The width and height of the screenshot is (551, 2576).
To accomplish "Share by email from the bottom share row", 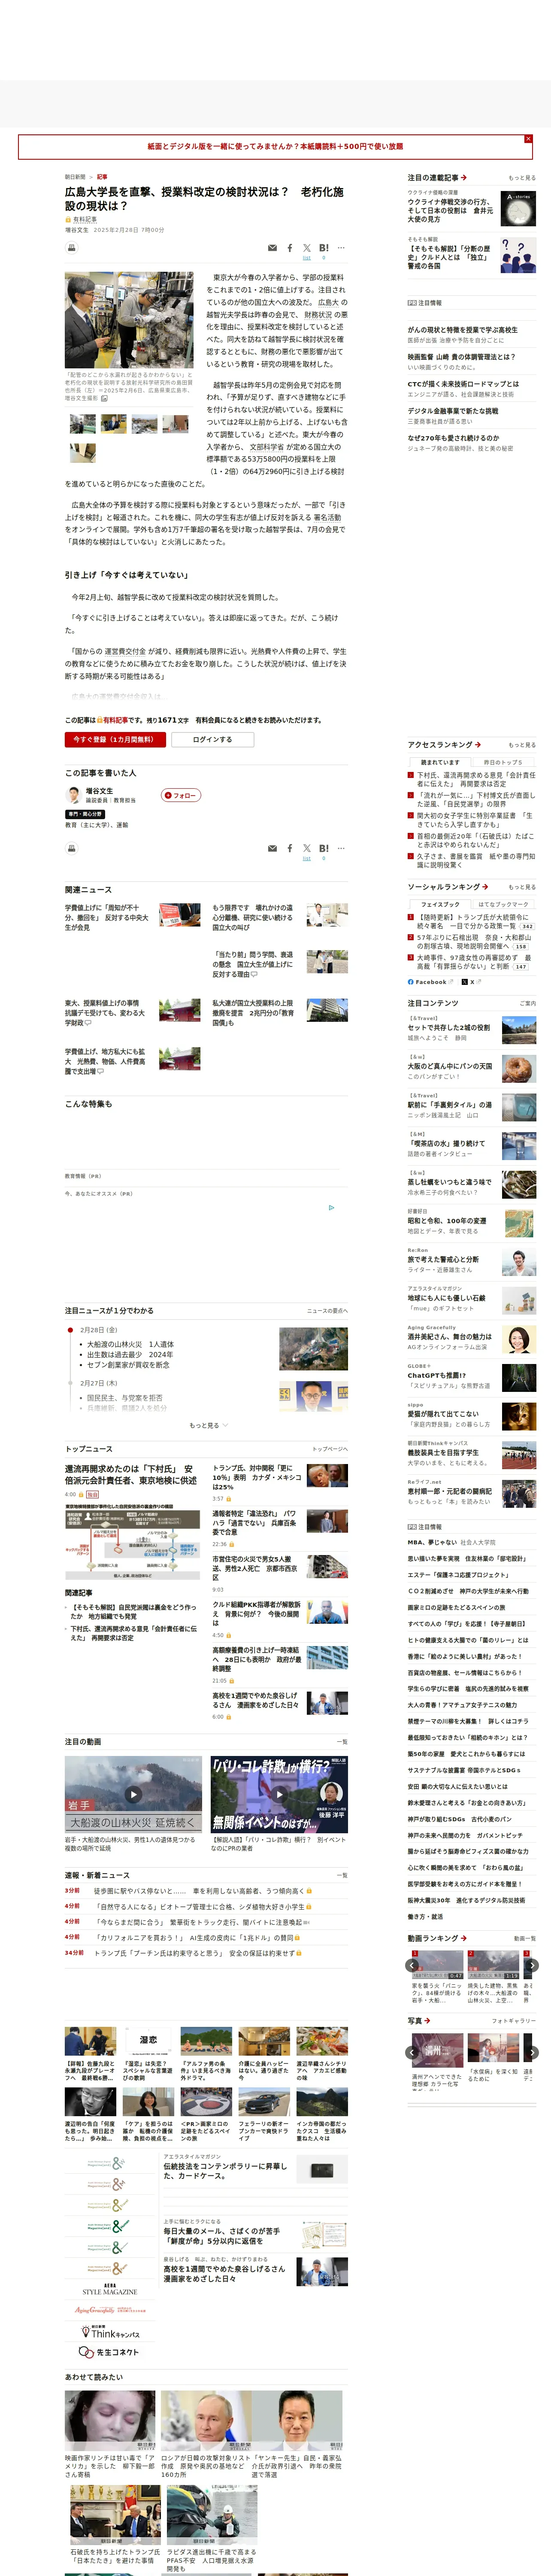I will 272,848.
